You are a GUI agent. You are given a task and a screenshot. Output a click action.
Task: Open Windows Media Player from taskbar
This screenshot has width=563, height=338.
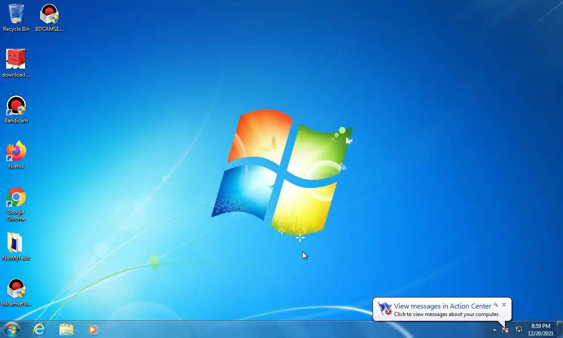click(93, 329)
